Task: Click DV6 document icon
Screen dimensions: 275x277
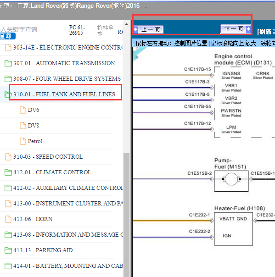Action: pos(23,110)
